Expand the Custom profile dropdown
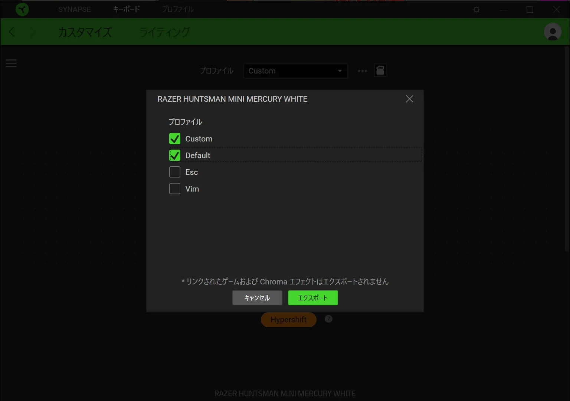The width and height of the screenshot is (570, 401). click(x=295, y=71)
